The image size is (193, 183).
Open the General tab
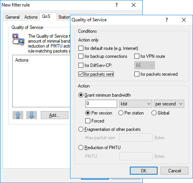point(13,17)
